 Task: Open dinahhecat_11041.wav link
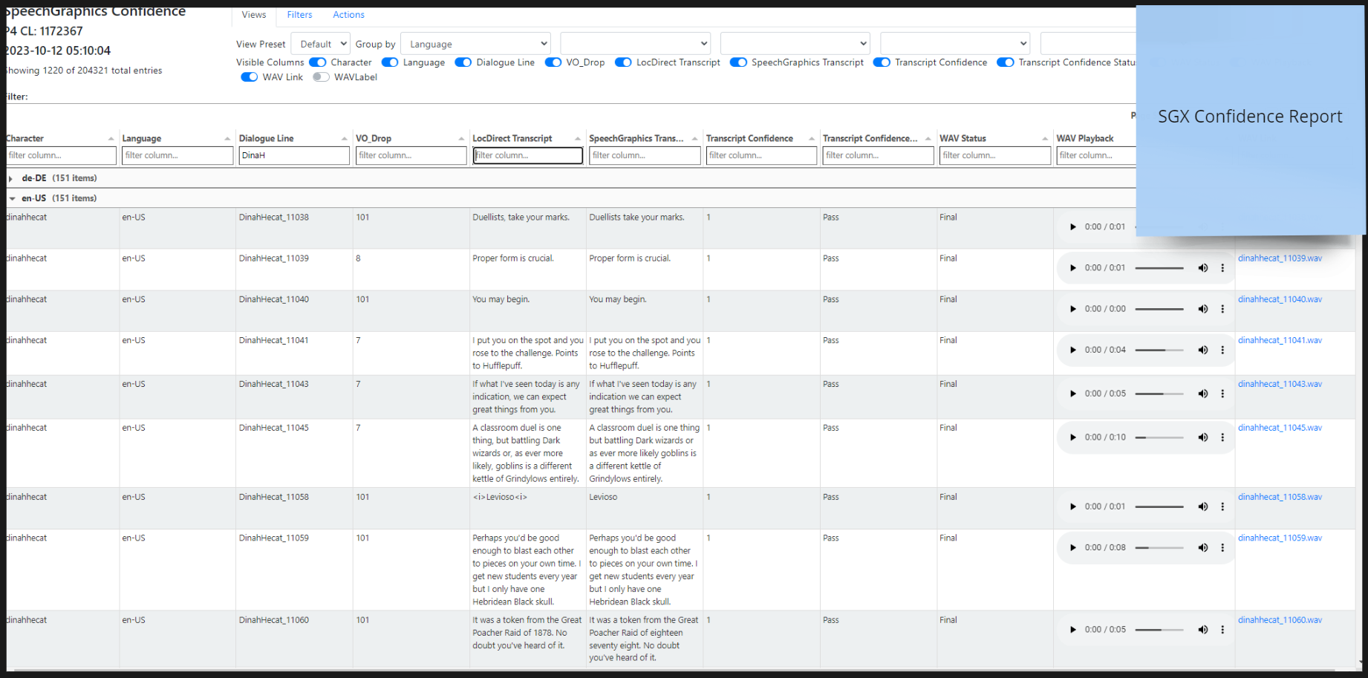tap(1280, 340)
